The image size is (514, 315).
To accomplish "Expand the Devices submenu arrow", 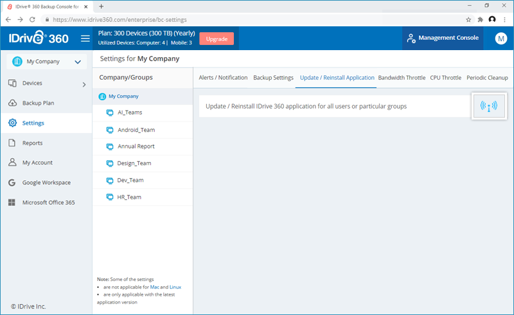I will pyautogui.click(x=84, y=84).
